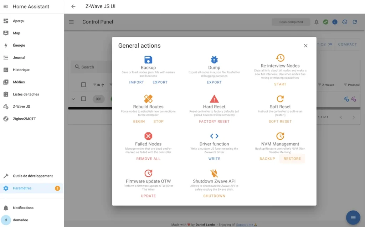Click BEGIN under Rebuild Routes
Image resolution: width=365 pixels, height=227 pixels.
click(139, 121)
